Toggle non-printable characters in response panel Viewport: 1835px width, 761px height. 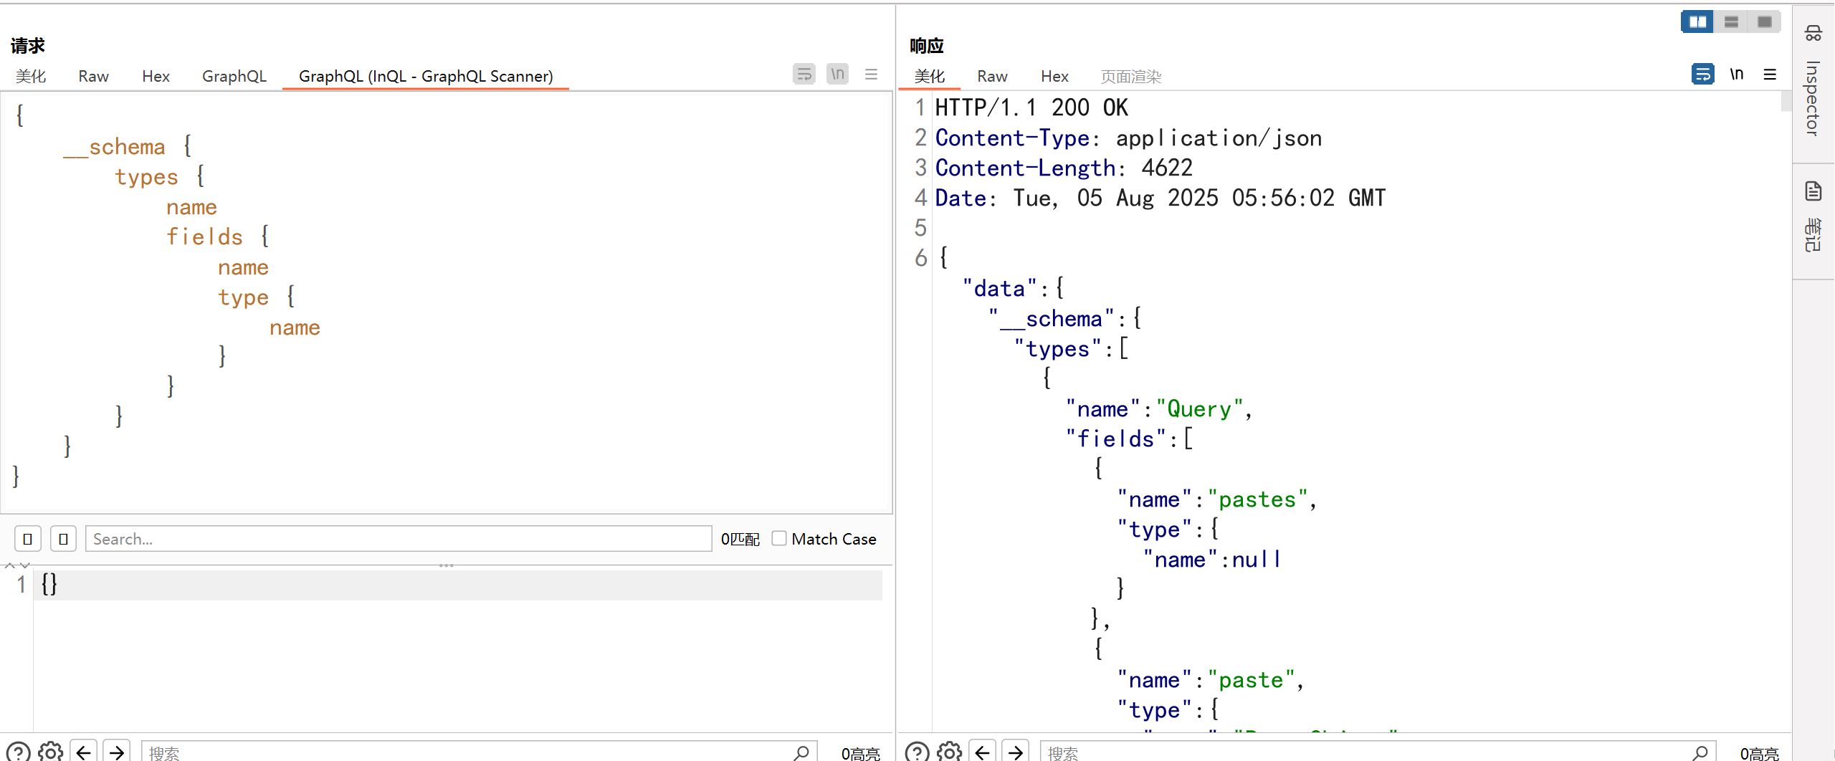coord(1736,74)
